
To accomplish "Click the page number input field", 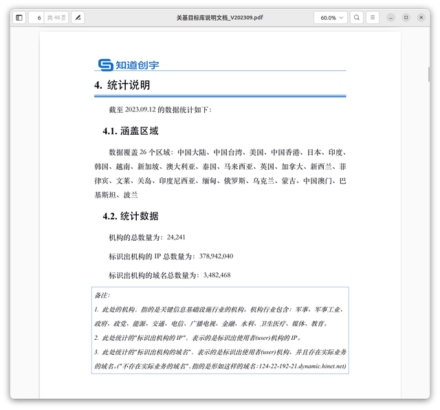I will point(37,17).
